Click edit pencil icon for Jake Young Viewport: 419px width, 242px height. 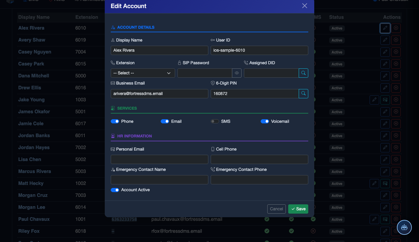pos(374,100)
